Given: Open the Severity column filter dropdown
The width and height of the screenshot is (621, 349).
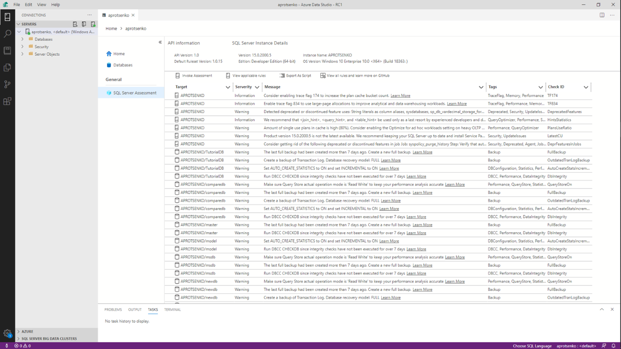Looking at the screenshot, I should (x=257, y=87).
